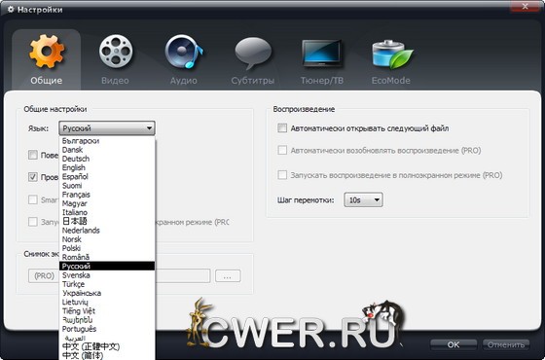Viewport: 545px width, 360px height.
Task: Close the Настройки settings window
Action: [525, 6]
